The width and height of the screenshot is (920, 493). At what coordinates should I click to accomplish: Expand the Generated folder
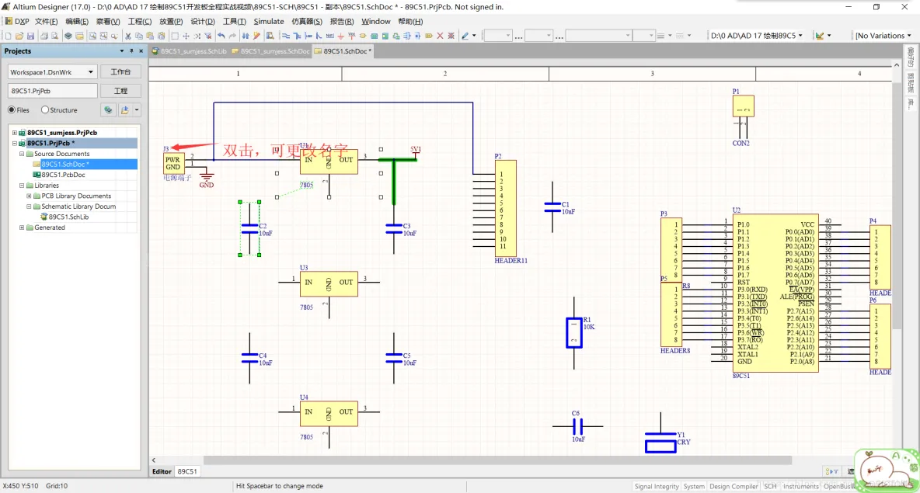pos(22,227)
